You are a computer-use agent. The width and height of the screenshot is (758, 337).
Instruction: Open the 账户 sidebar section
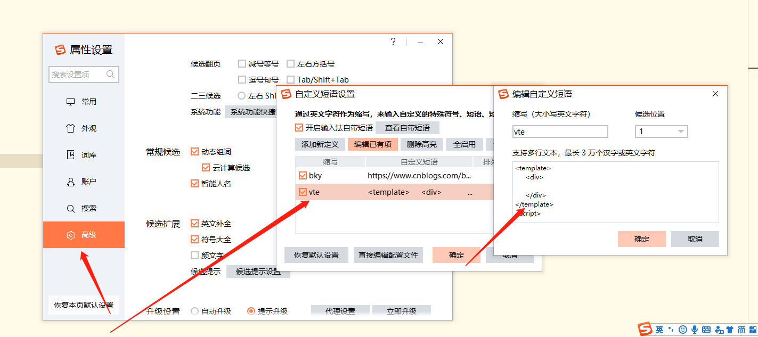pyautogui.click(x=84, y=182)
